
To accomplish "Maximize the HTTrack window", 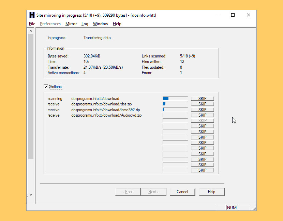I will point(233,15).
